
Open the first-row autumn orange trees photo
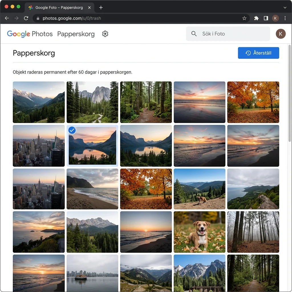[x=253, y=102]
